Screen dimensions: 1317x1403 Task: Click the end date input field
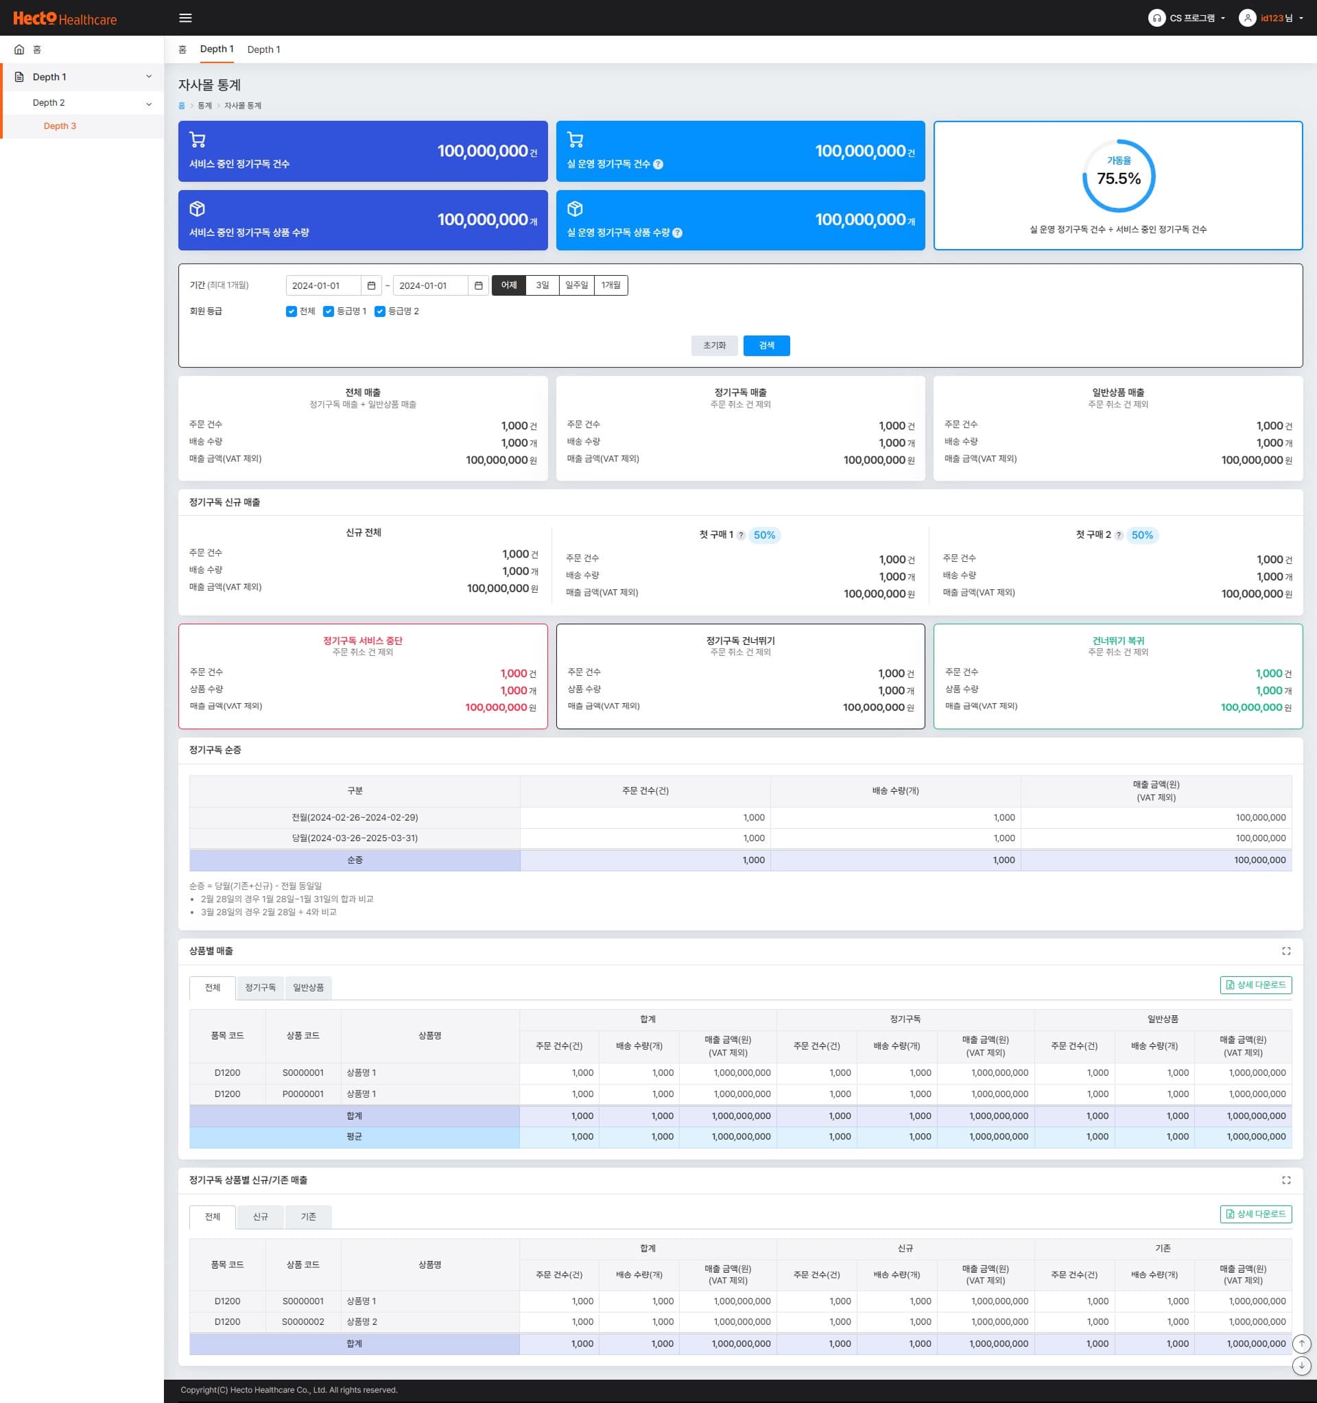(x=431, y=286)
